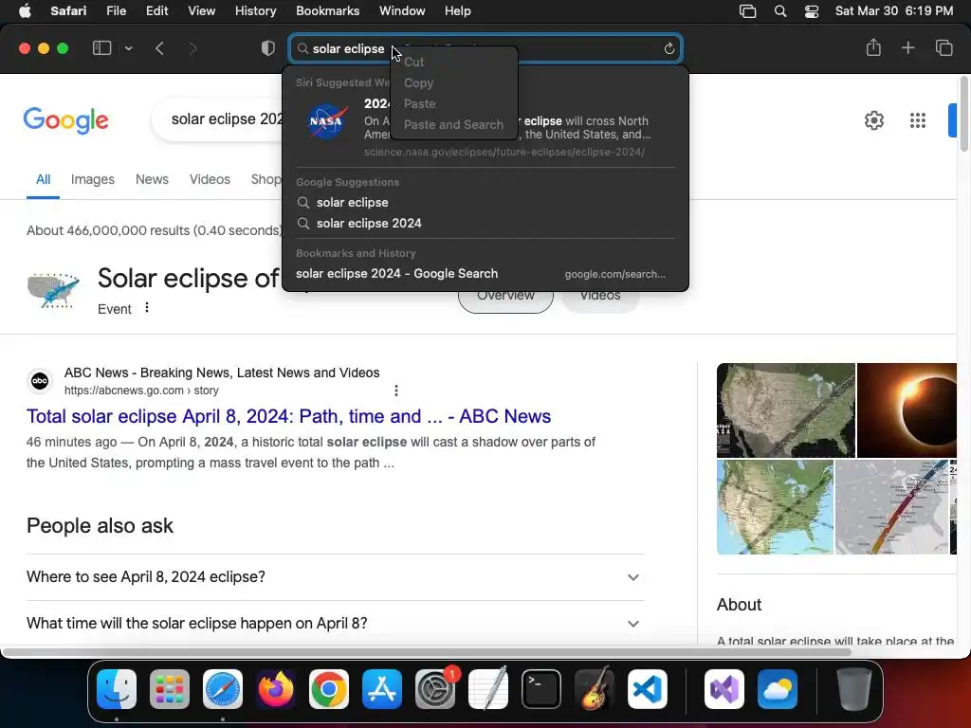
Task: Open GarageBand from the Dock
Action: [595, 689]
